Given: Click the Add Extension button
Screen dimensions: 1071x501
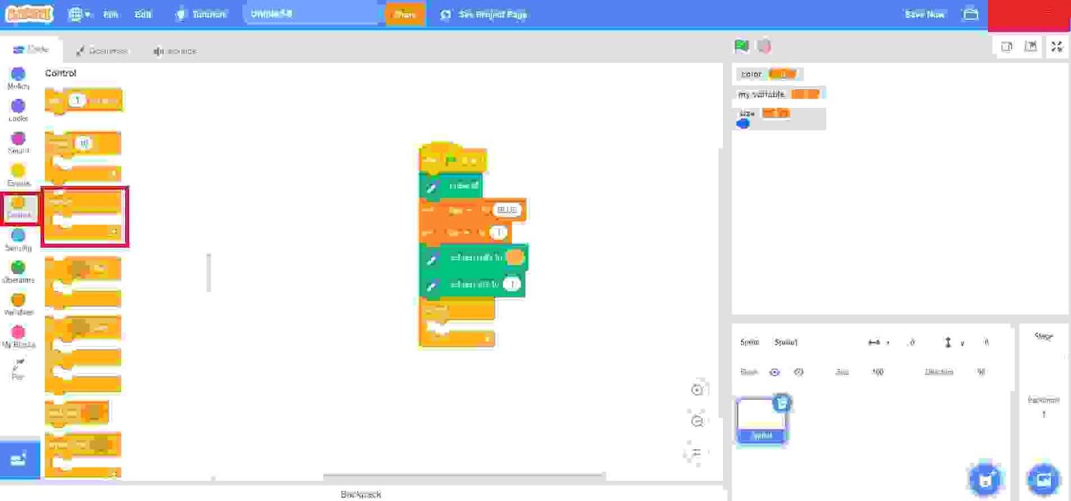Looking at the screenshot, I should click(x=19, y=459).
